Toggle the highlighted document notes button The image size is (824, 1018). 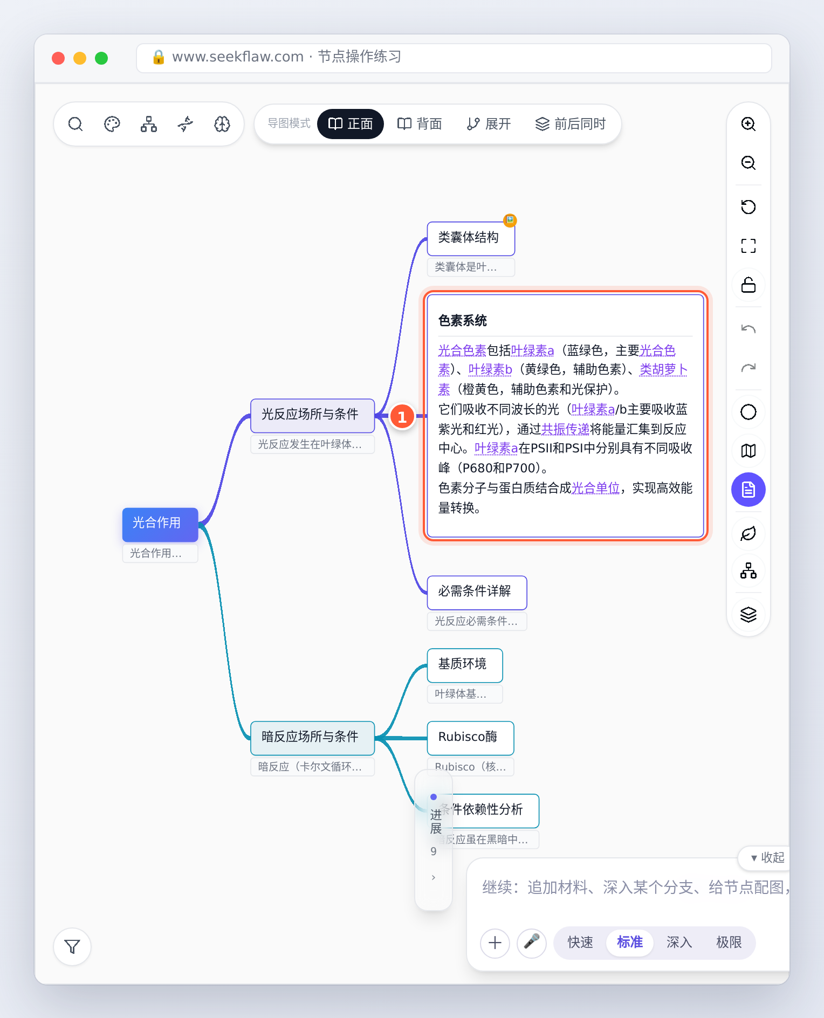749,490
